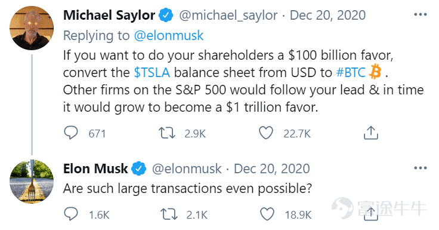Open the Dec 20, 2020 timestamp on Musk's tweet
Viewport: 439px width, 230px height.
[271, 169]
